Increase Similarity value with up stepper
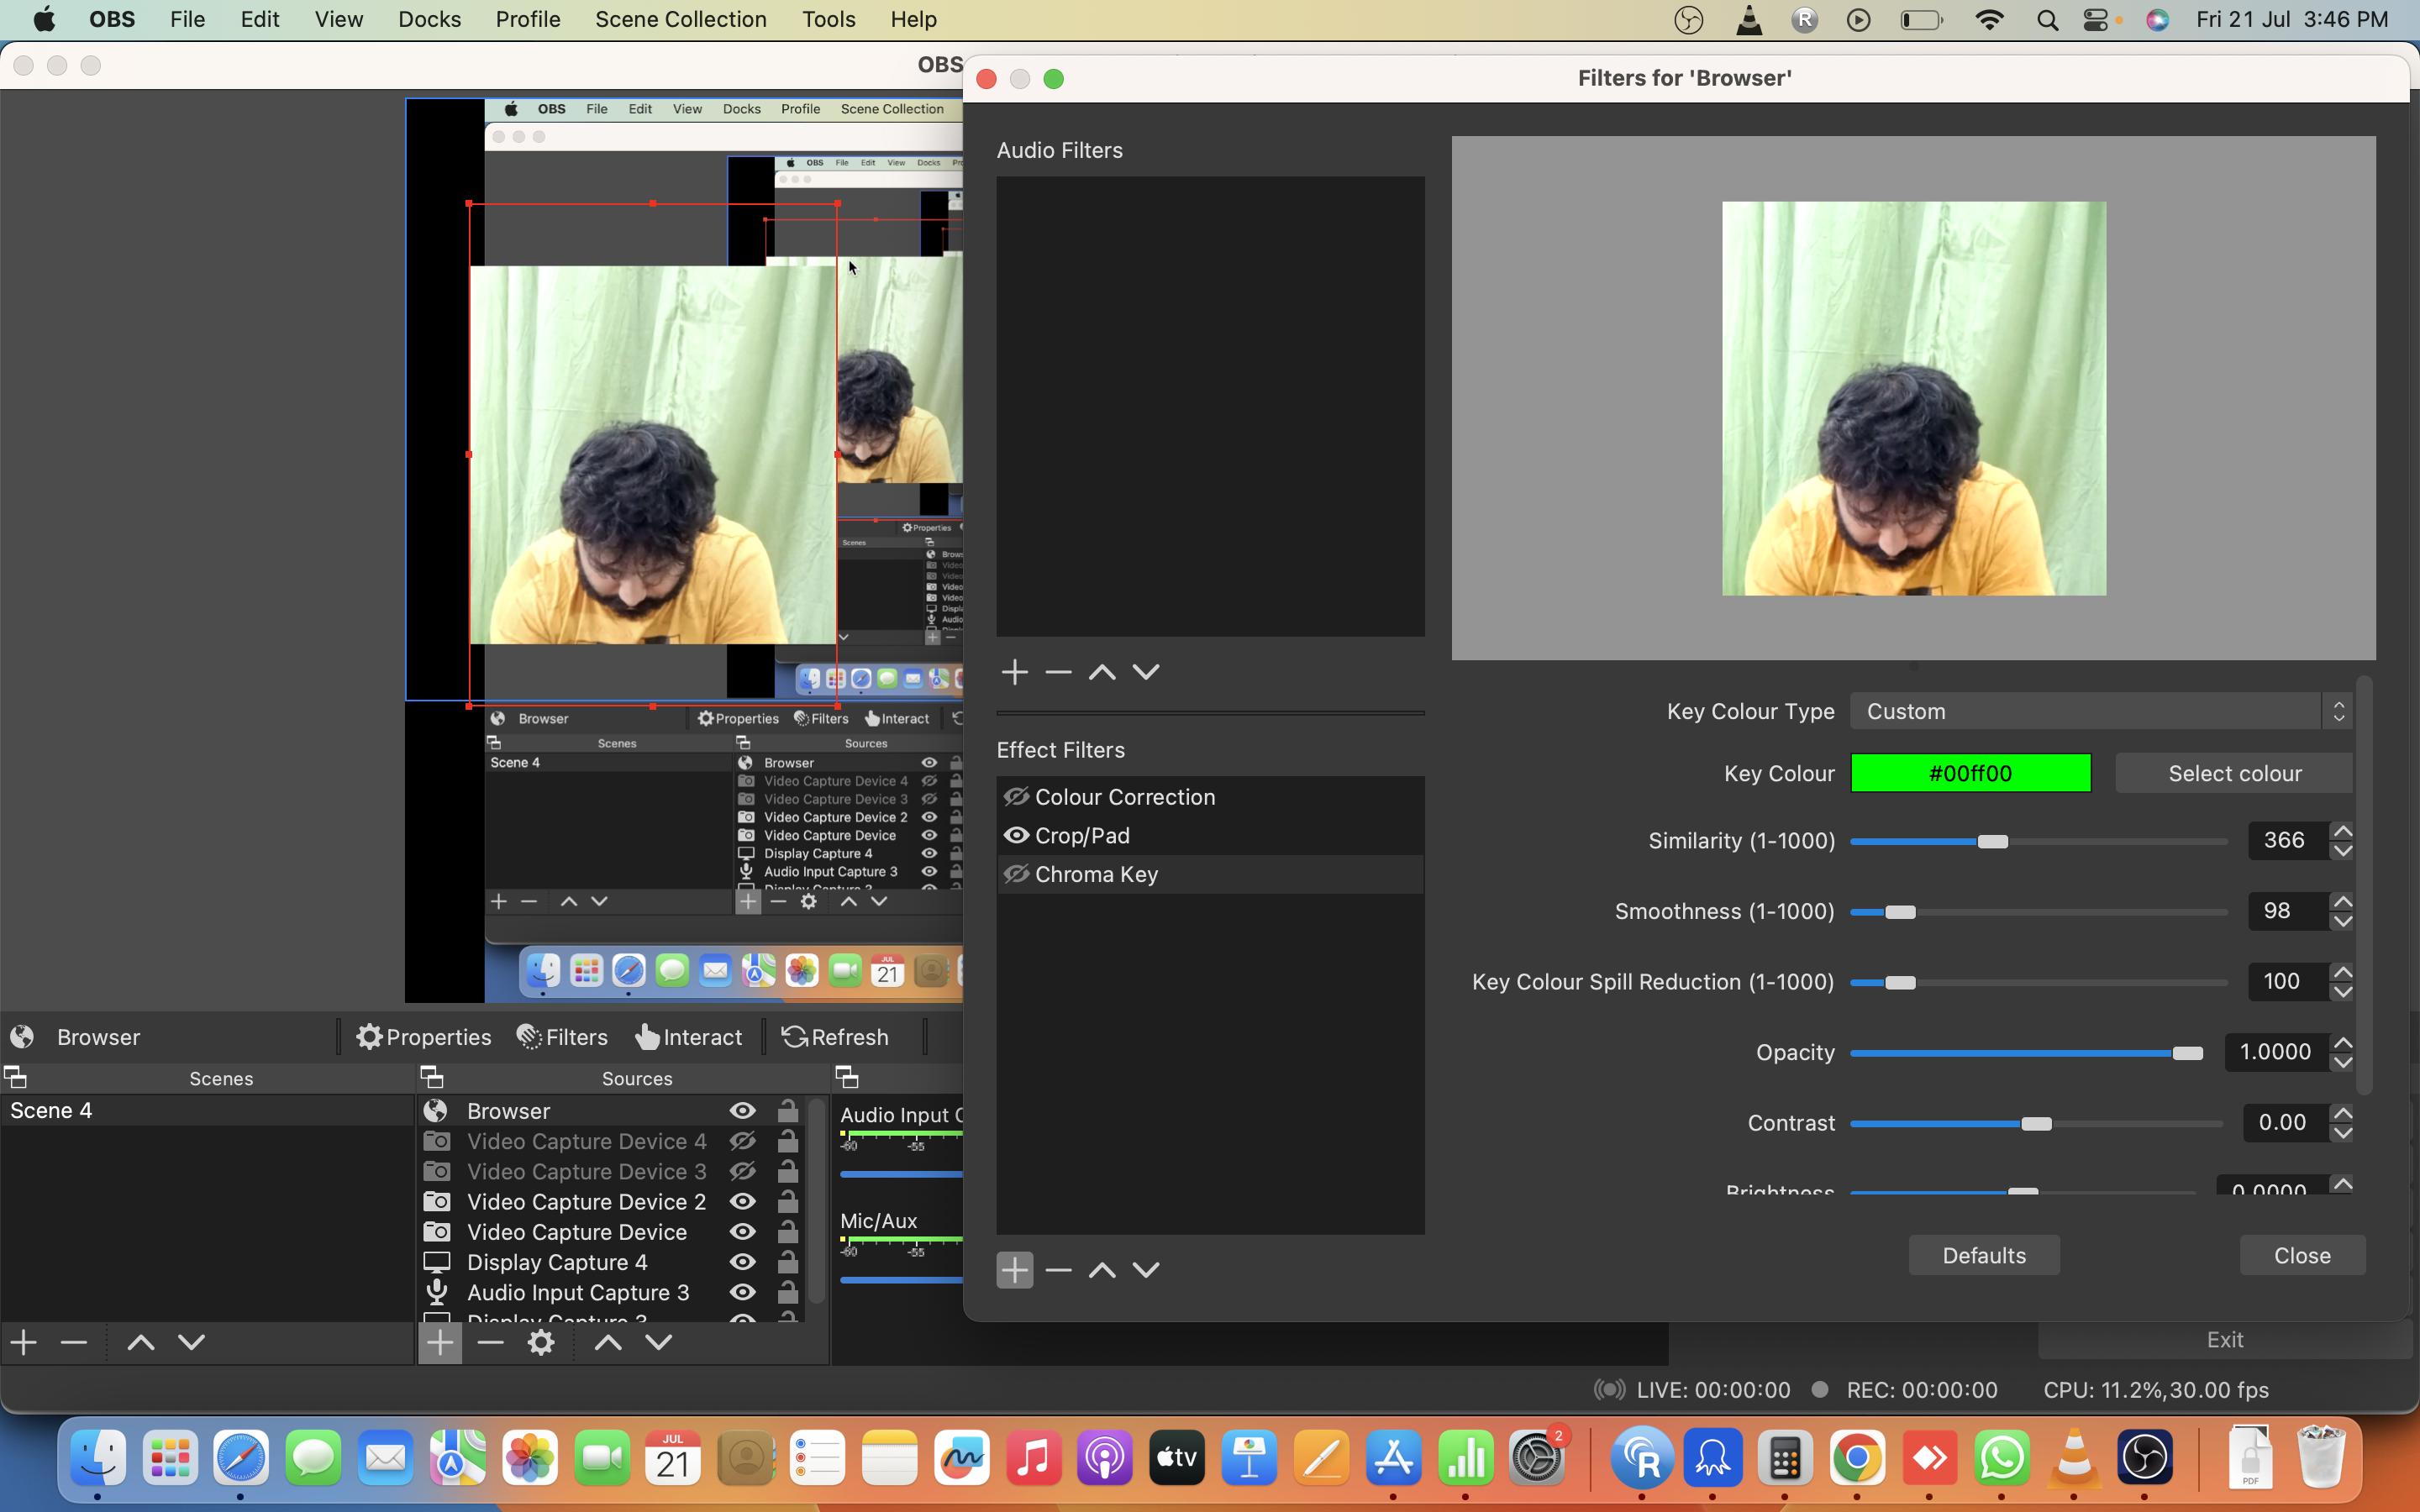The width and height of the screenshot is (2420, 1512). [x=2342, y=832]
